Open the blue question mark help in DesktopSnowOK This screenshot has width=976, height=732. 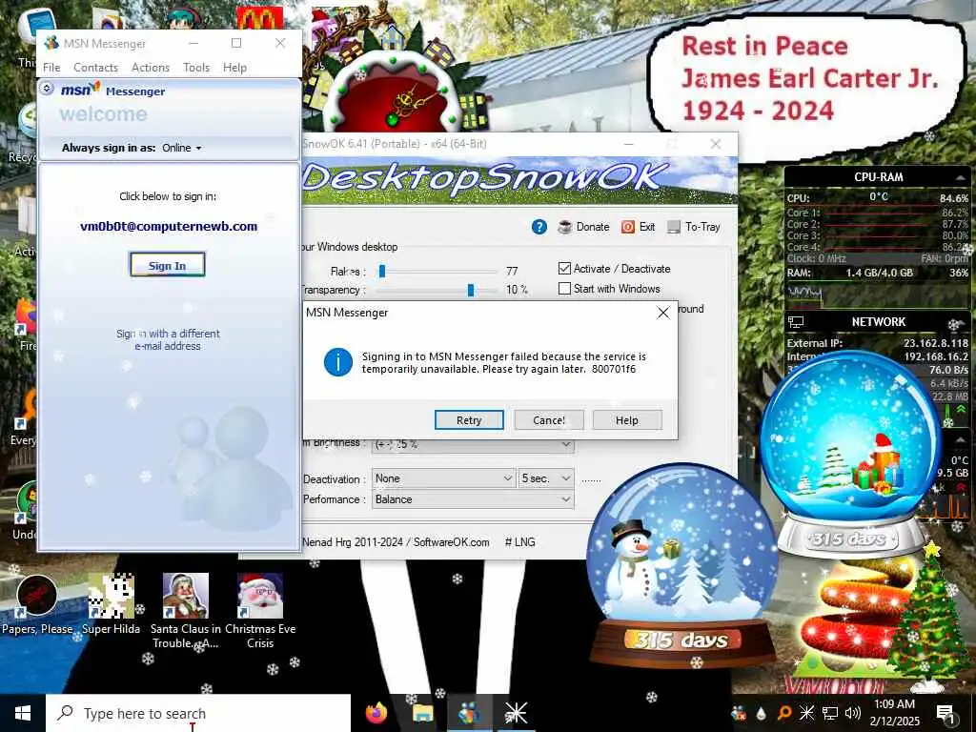(x=539, y=227)
